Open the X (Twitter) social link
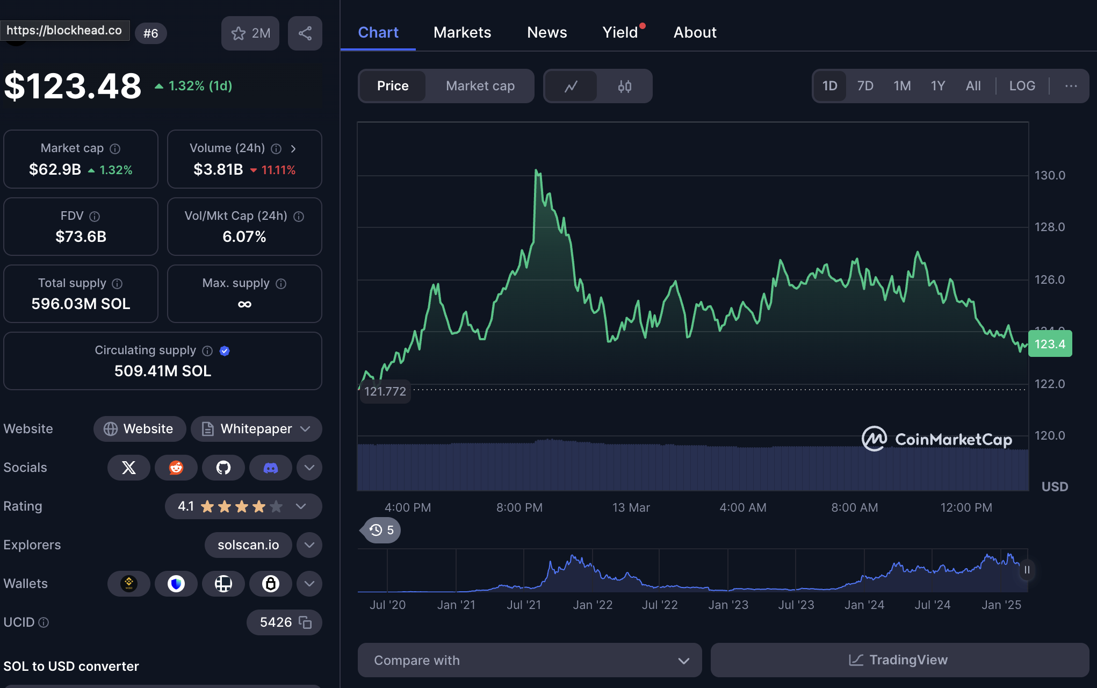 [128, 468]
